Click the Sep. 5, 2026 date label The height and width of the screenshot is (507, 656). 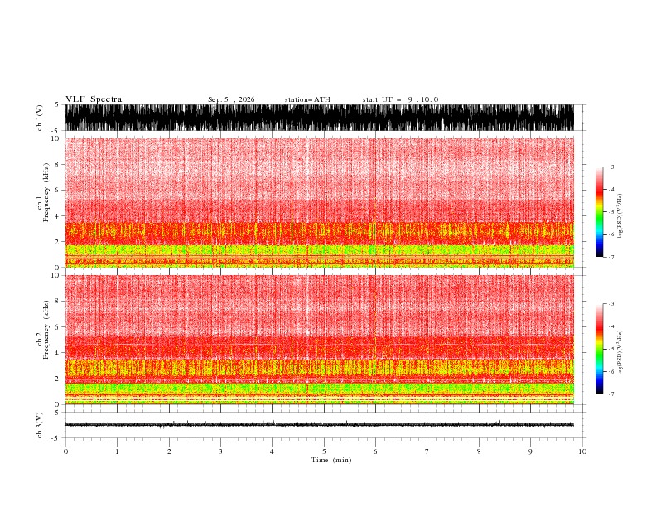[x=231, y=99]
